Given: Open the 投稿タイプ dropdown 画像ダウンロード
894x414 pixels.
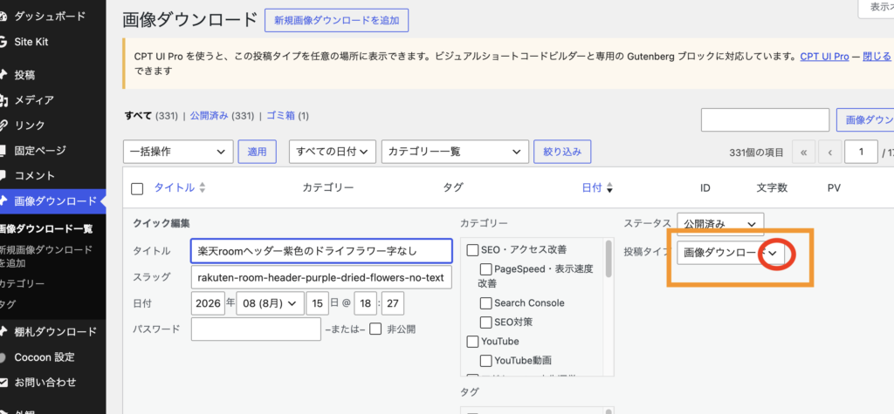Looking at the screenshot, I should 731,253.
